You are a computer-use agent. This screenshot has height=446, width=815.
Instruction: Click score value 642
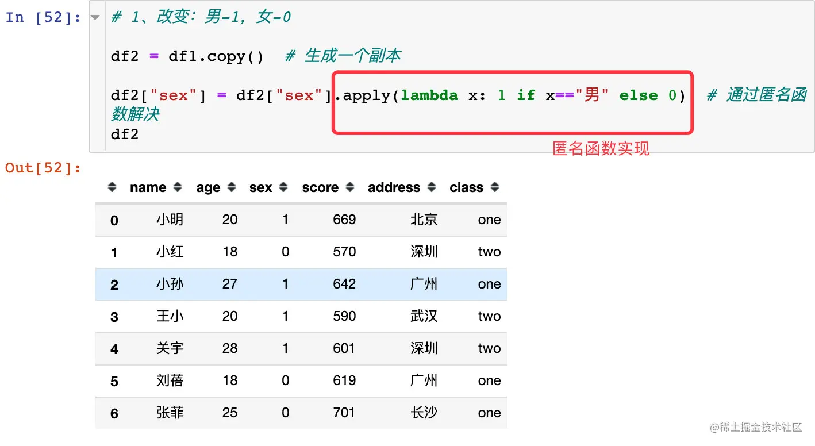click(x=344, y=284)
